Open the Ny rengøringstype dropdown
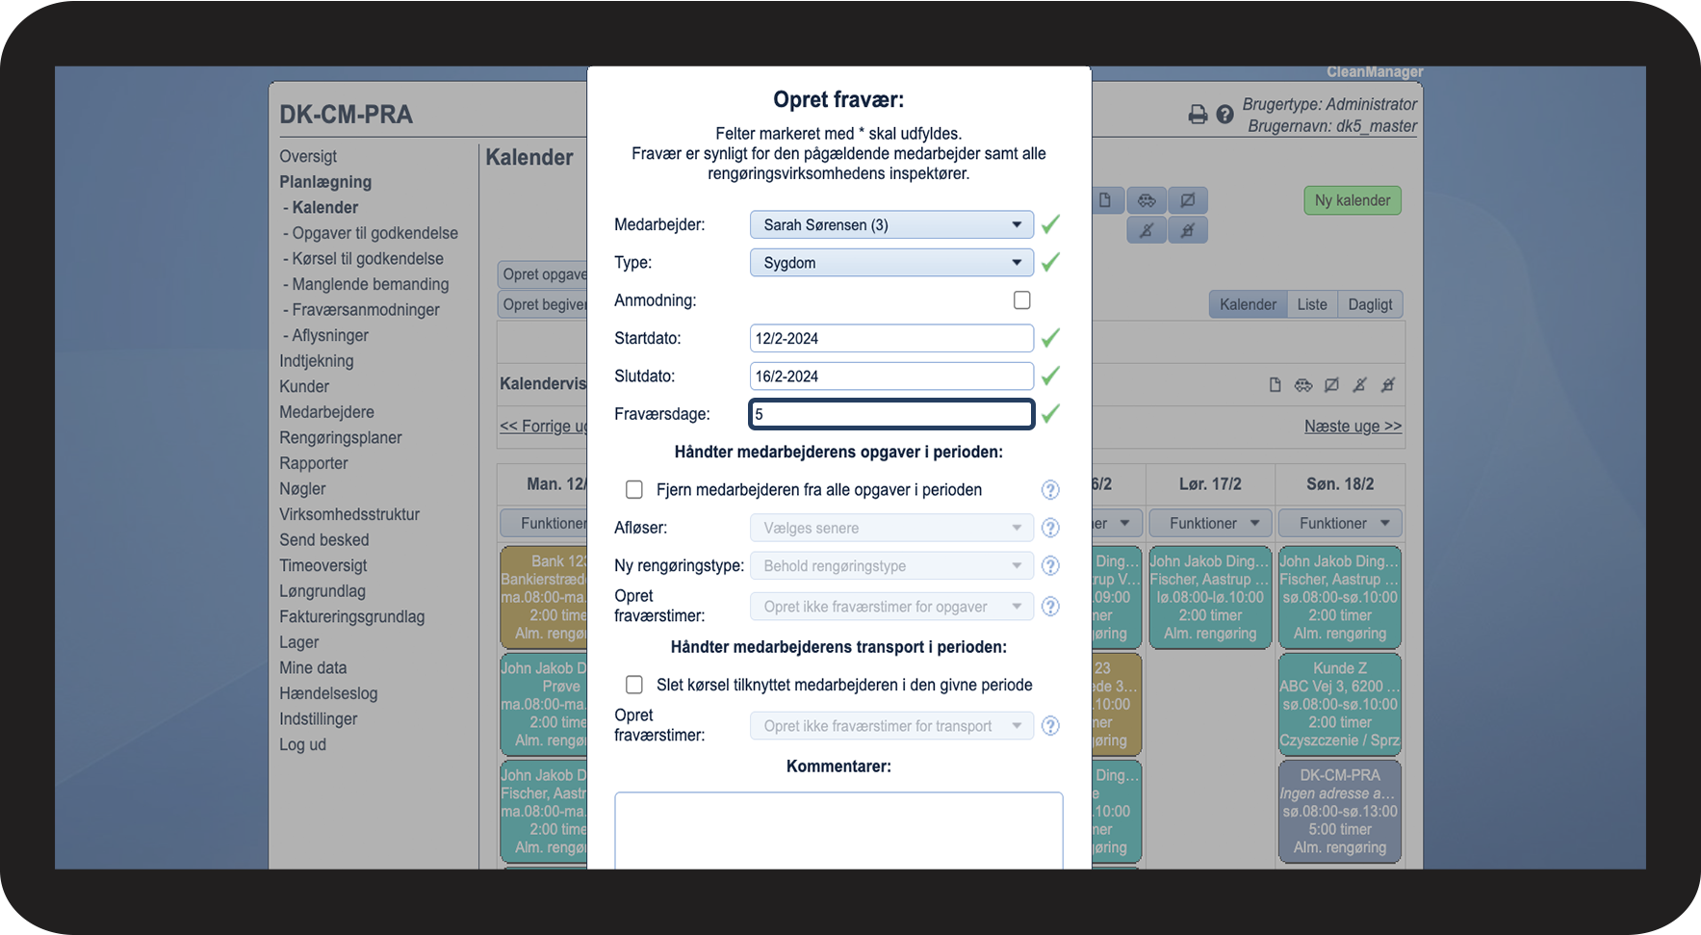The width and height of the screenshot is (1701, 935). coord(891,566)
